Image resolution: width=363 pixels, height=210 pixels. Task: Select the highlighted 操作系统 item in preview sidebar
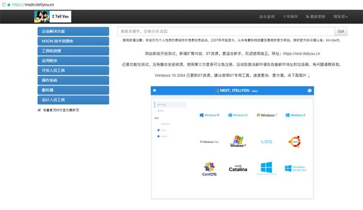click(170, 105)
